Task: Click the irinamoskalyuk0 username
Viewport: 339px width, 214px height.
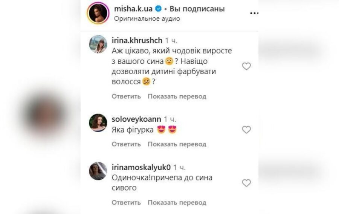Action: coord(141,167)
